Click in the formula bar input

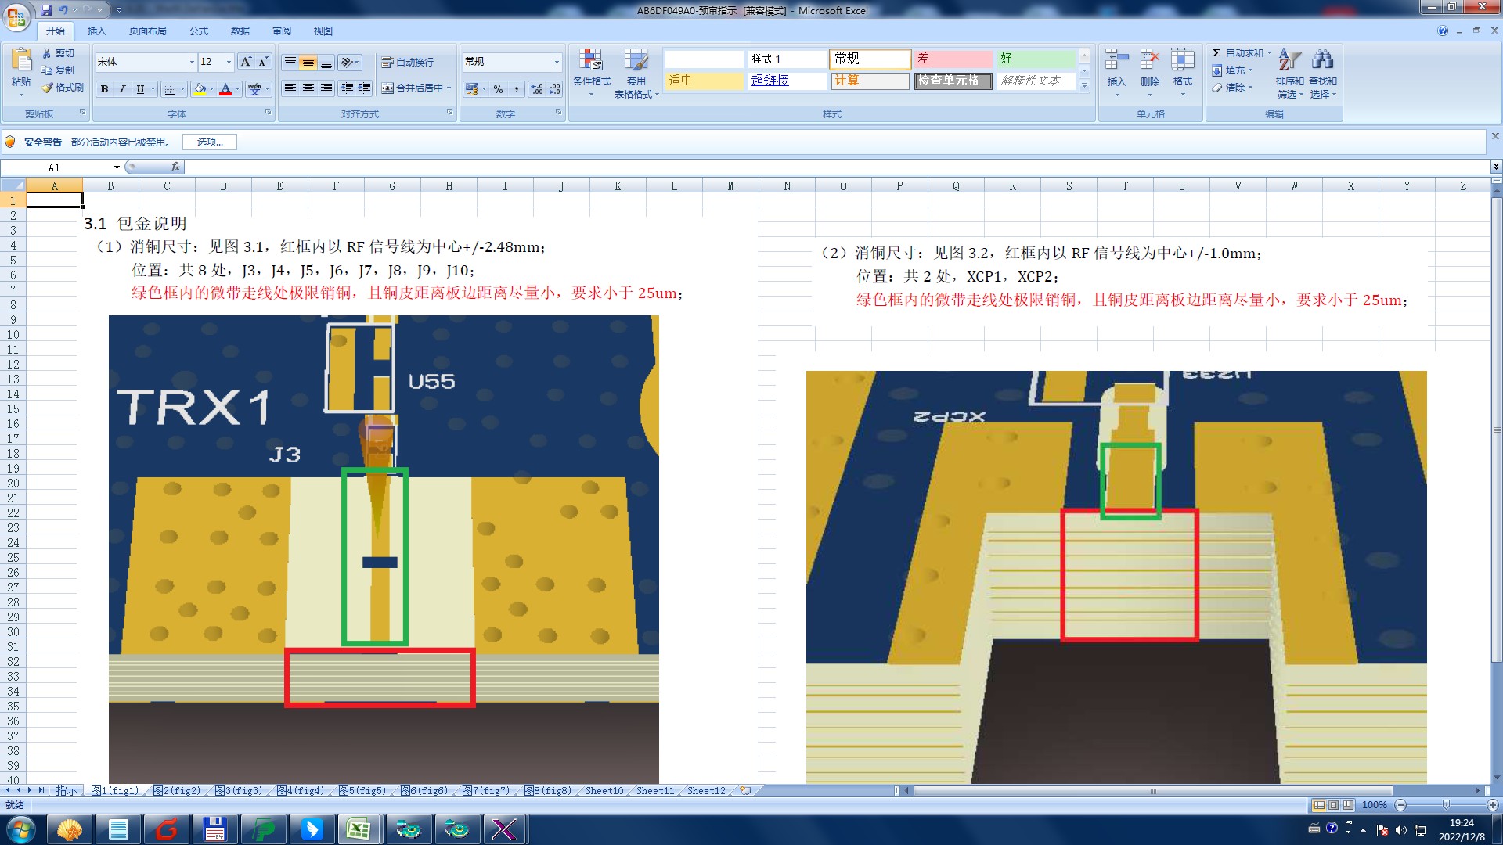coord(838,167)
